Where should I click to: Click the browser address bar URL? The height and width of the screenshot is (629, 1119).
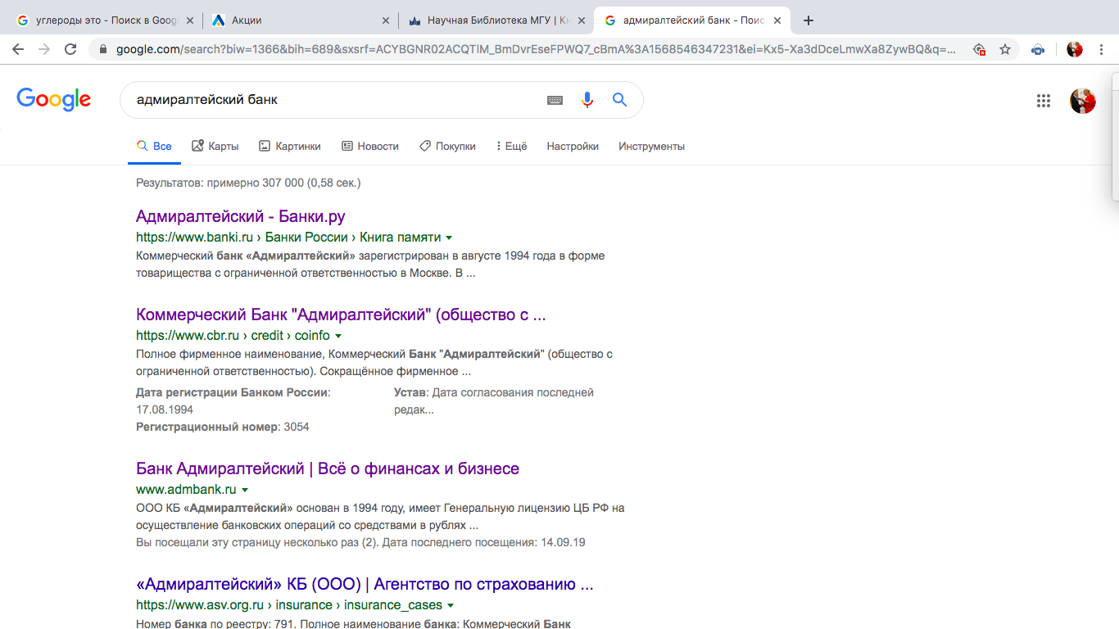pos(536,49)
